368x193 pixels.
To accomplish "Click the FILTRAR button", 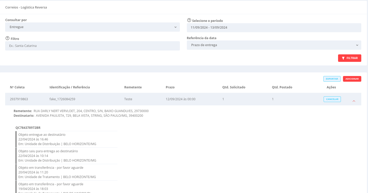I will coord(350,58).
